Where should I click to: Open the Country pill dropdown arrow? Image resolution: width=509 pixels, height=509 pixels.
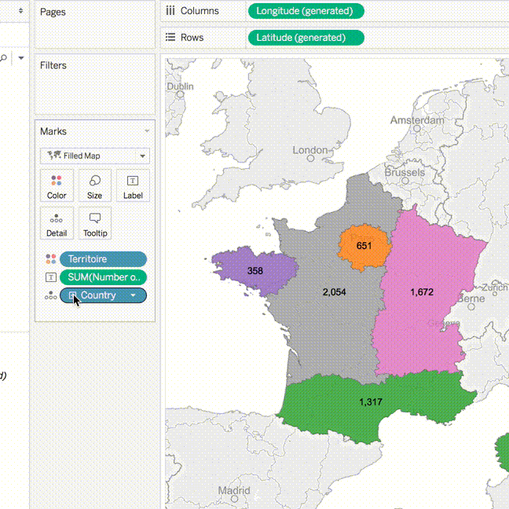pyautogui.click(x=134, y=295)
